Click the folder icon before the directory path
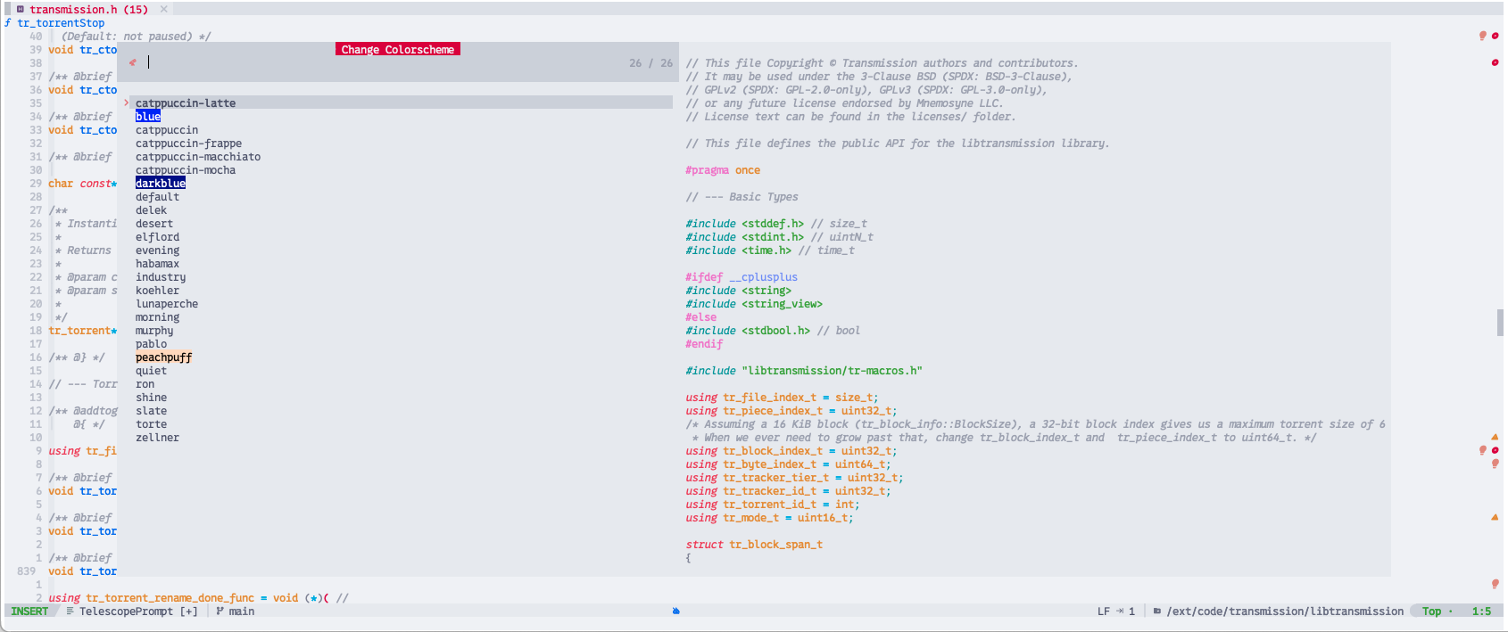This screenshot has height=632, width=1508. pyautogui.click(x=1157, y=611)
